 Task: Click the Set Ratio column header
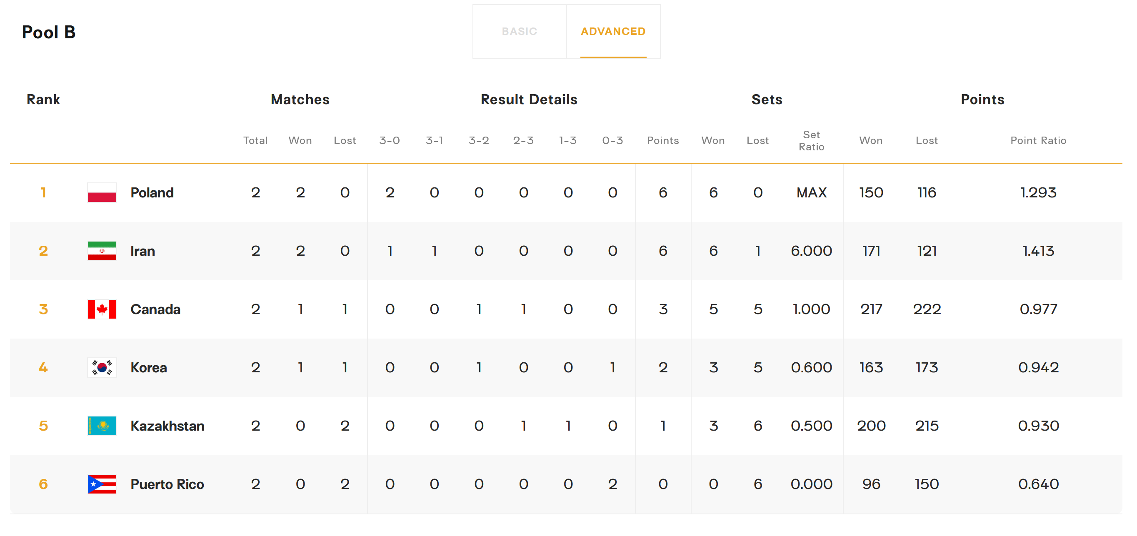(811, 141)
